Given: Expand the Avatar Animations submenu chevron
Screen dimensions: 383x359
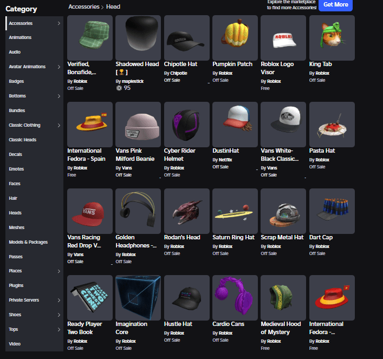Looking at the screenshot, I should tap(59, 67).
